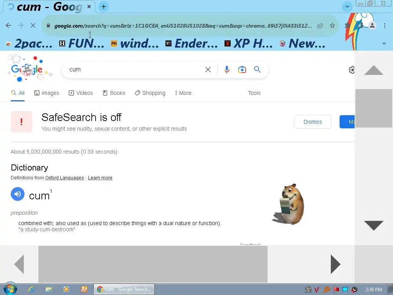
Task: Open the Chrome profile avatar
Action: tap(372, 25)
